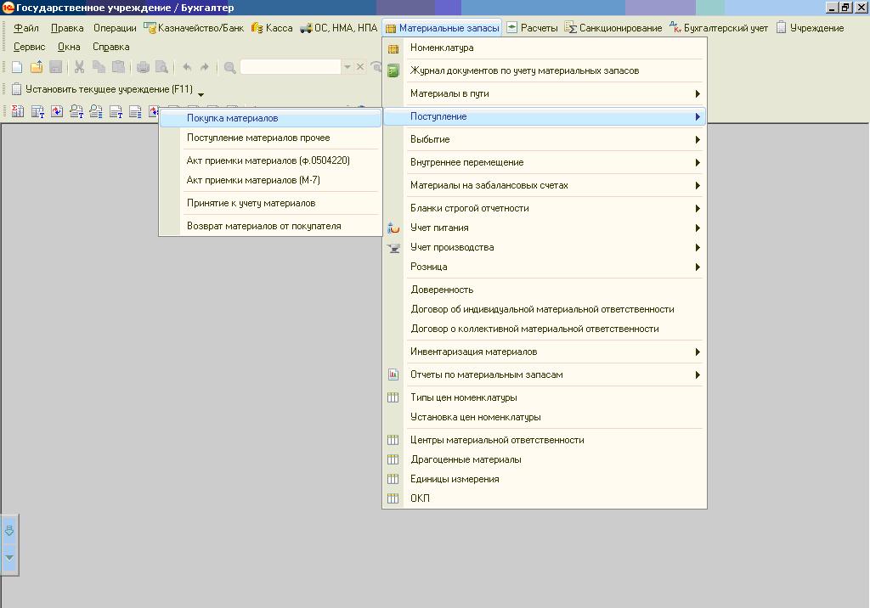This screenshot has width=870, height=608.
Task: Click the Бухгалтерский учет Дт/Кт icon
Action: pyautogui.click(x=675, y=28)
